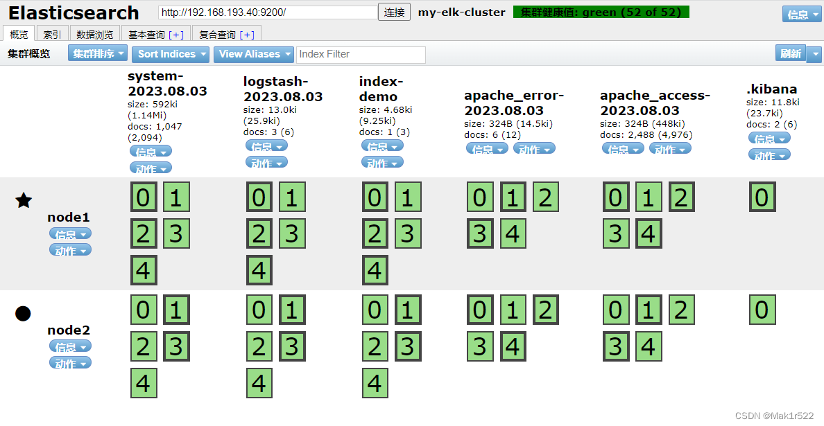Select .kibana shard 0 on node2
824x426 pixels.
(x=762, y=310)
